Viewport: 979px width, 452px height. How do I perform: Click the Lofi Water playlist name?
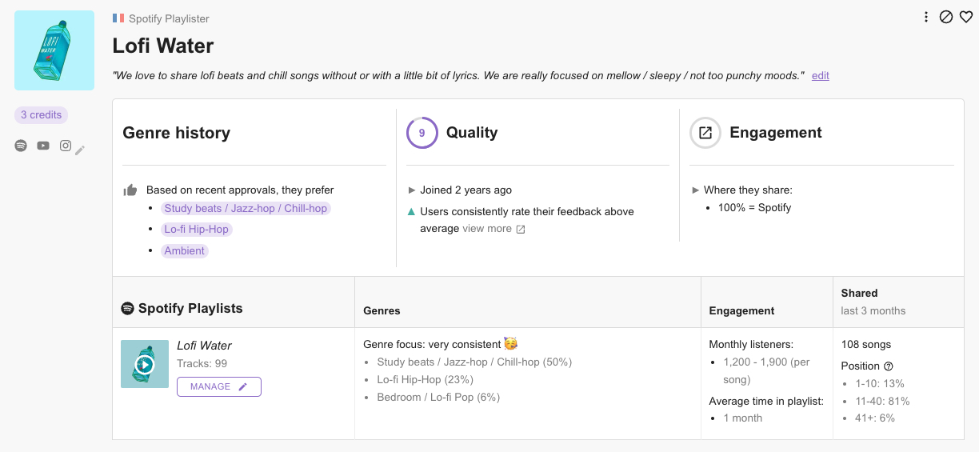204,346
